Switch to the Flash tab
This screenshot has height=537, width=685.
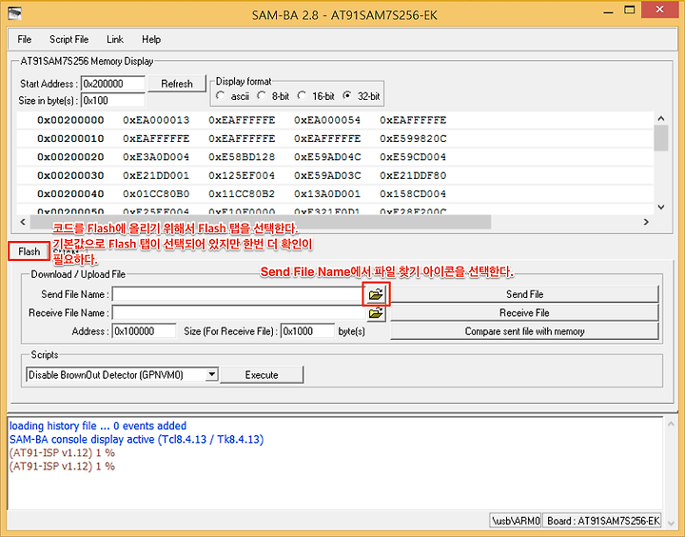(x=29, y=251)
